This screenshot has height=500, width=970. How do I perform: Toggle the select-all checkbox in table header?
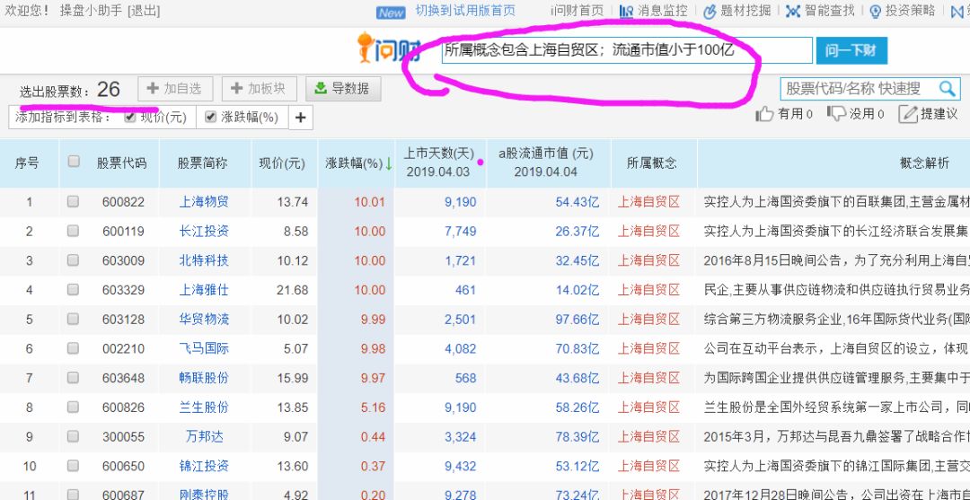tap(74, 162)
